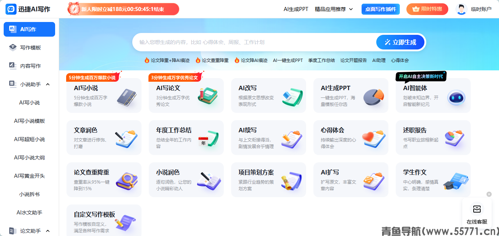Open the 临时账户 avatar icon
The image size is (499, 236).
[461, 9]
